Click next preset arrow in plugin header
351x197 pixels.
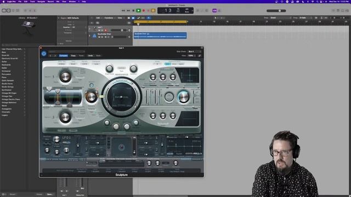(55, 56)
